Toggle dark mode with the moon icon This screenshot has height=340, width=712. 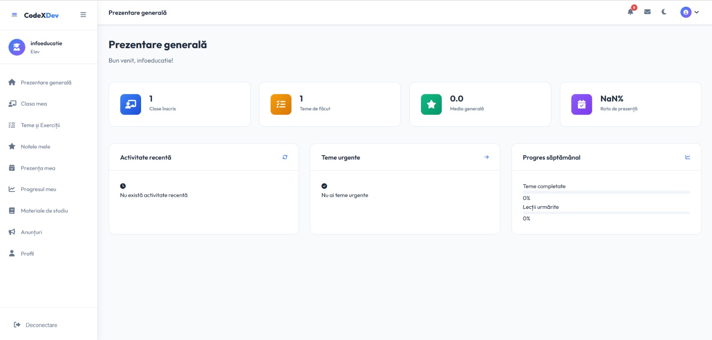pos(664,12)
